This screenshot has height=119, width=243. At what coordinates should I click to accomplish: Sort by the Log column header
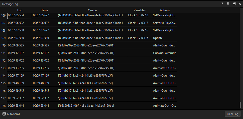pyautogui.click(x=20, y=10)
